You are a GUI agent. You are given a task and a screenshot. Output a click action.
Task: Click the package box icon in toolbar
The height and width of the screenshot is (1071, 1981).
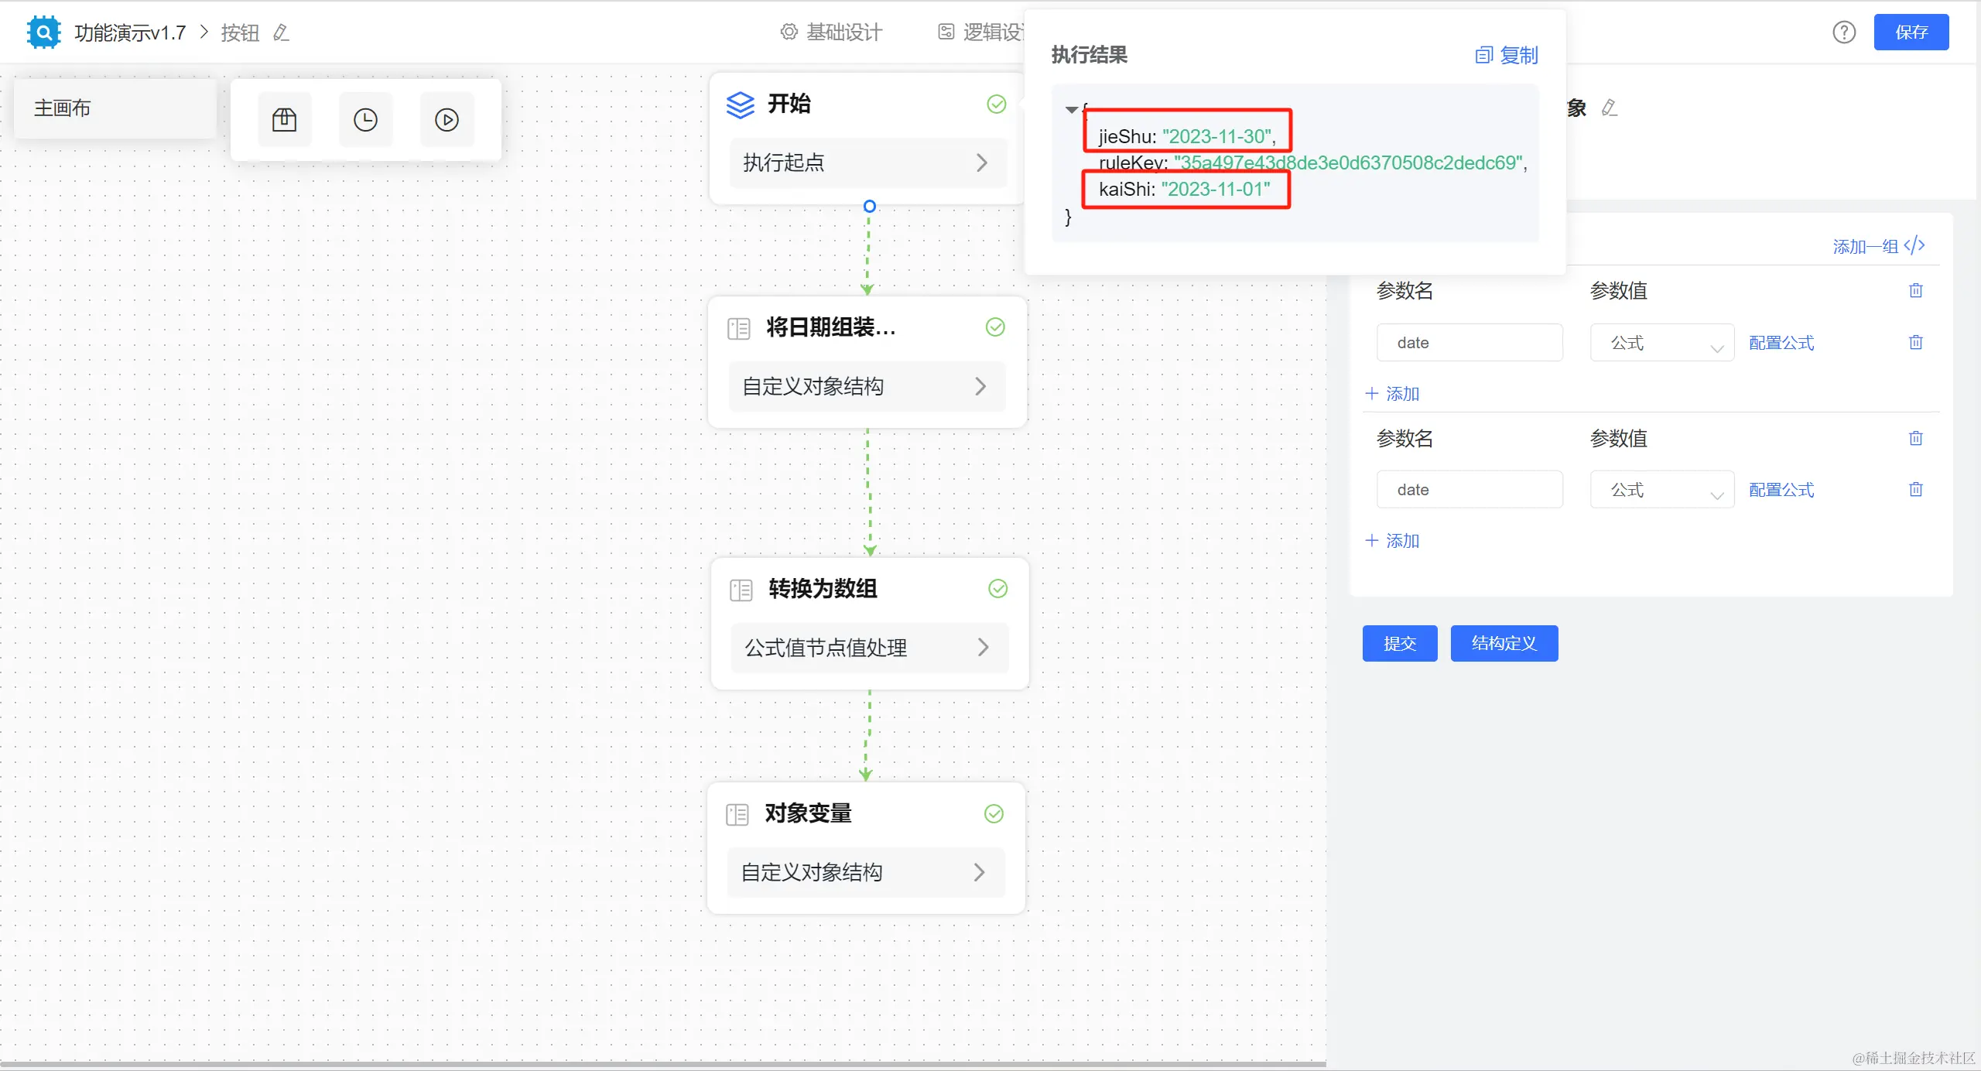[x=284, y=120]
